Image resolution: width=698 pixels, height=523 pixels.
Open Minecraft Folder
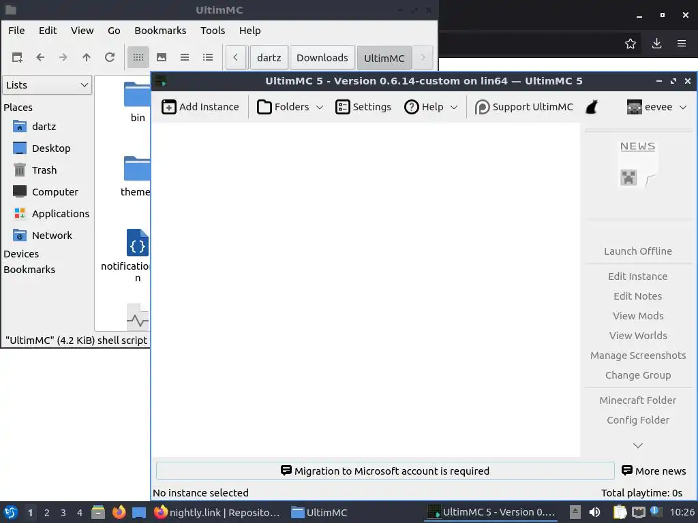click(x=638, y=400)
